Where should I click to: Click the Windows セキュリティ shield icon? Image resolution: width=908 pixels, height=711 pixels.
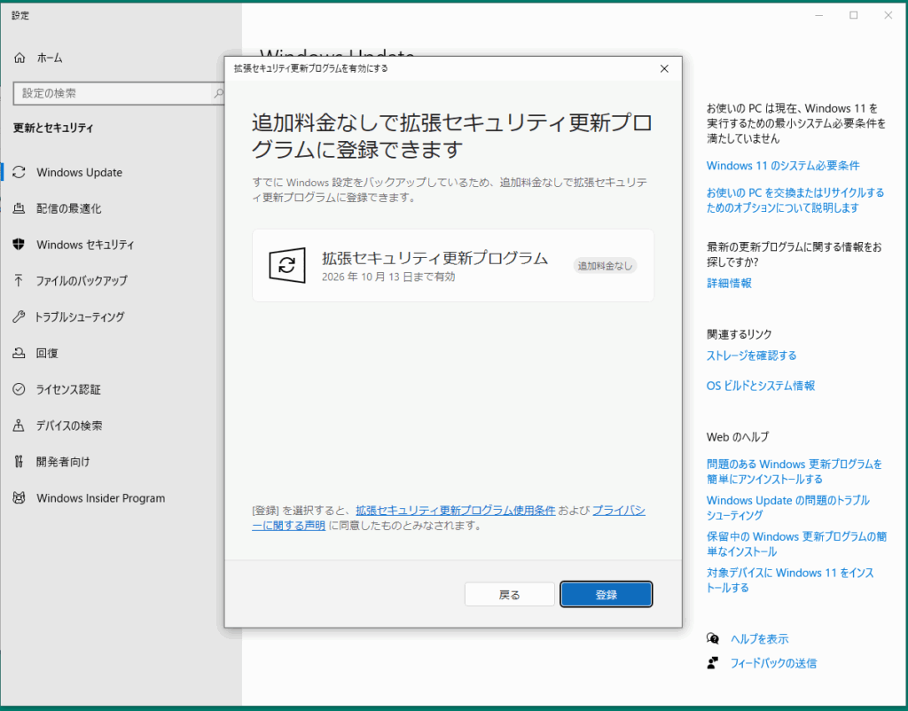pos(20,245)
